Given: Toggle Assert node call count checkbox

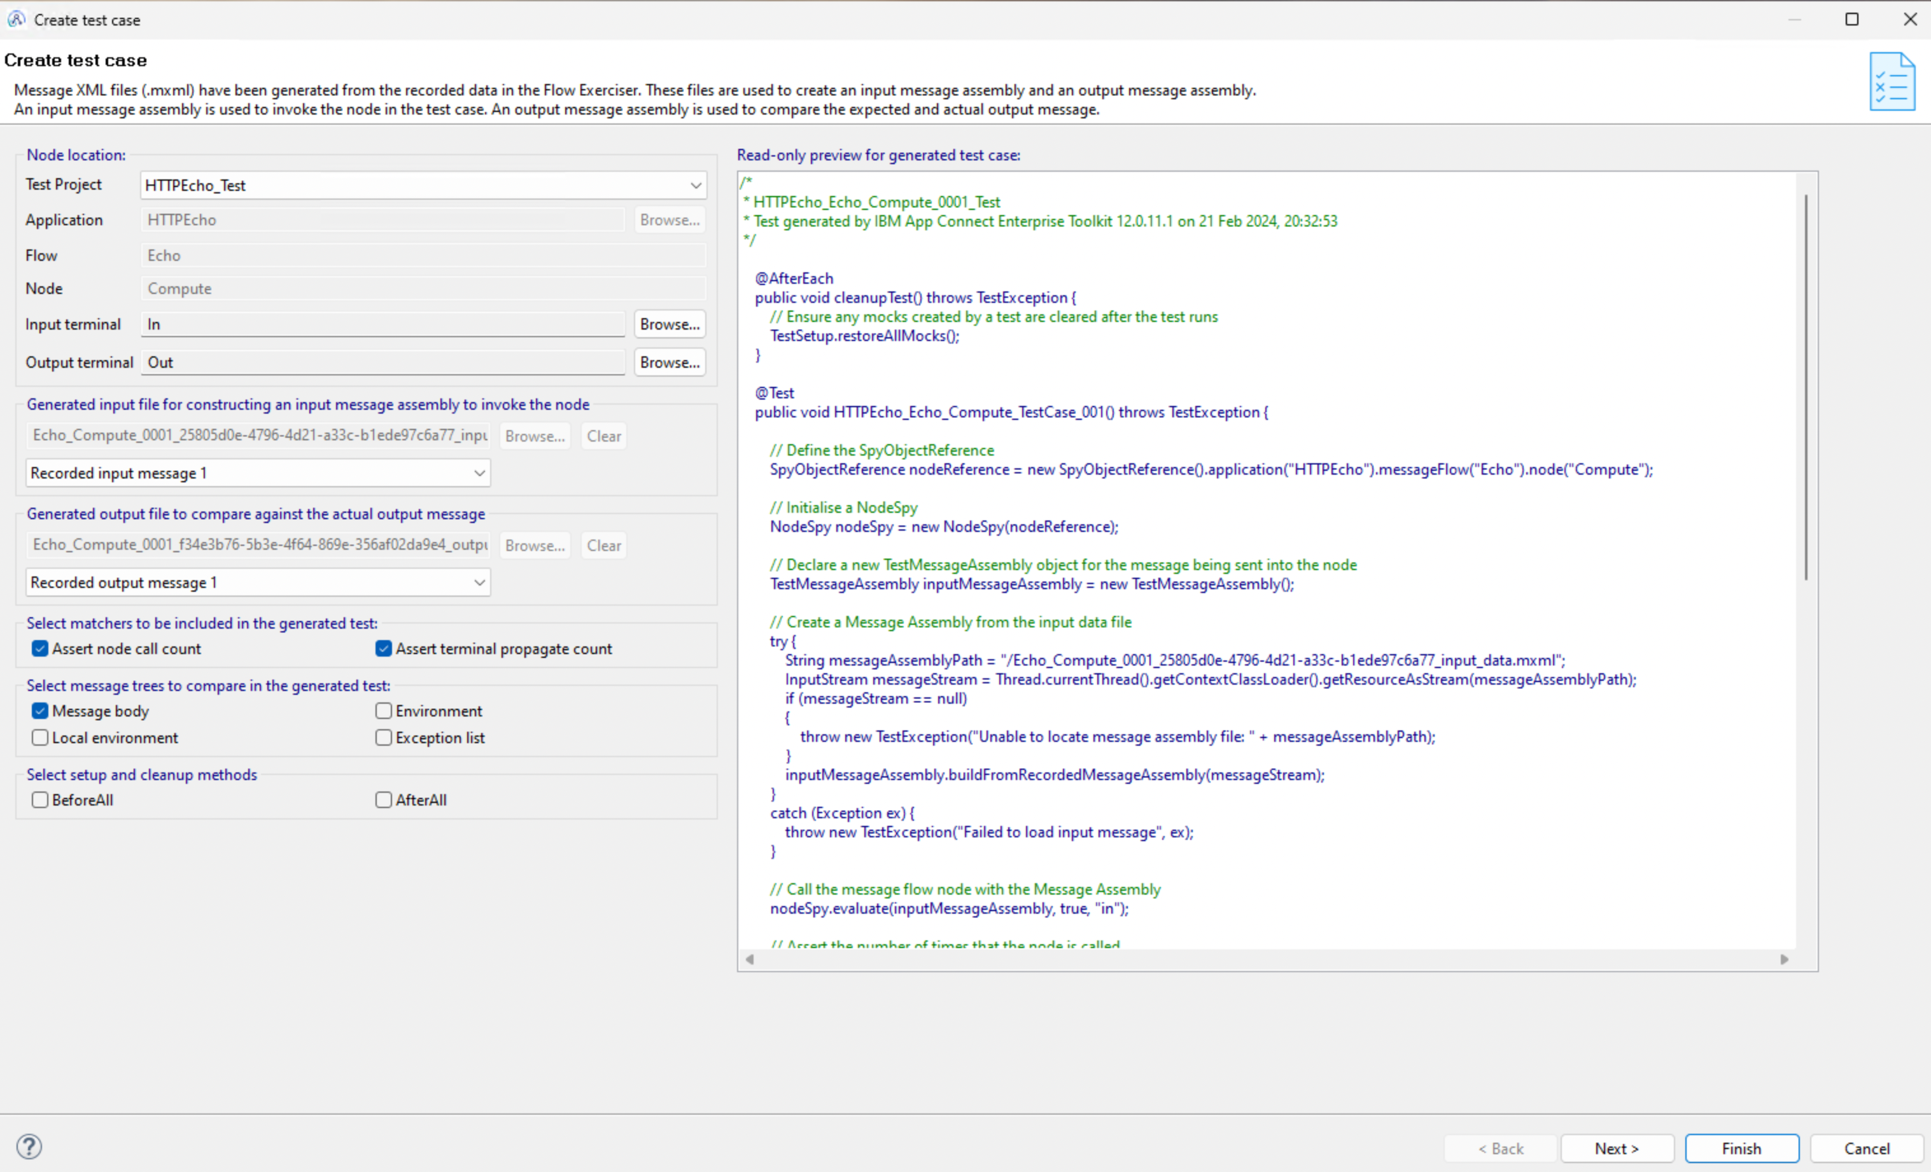Looking at the screenshot, I should (40, 649).
